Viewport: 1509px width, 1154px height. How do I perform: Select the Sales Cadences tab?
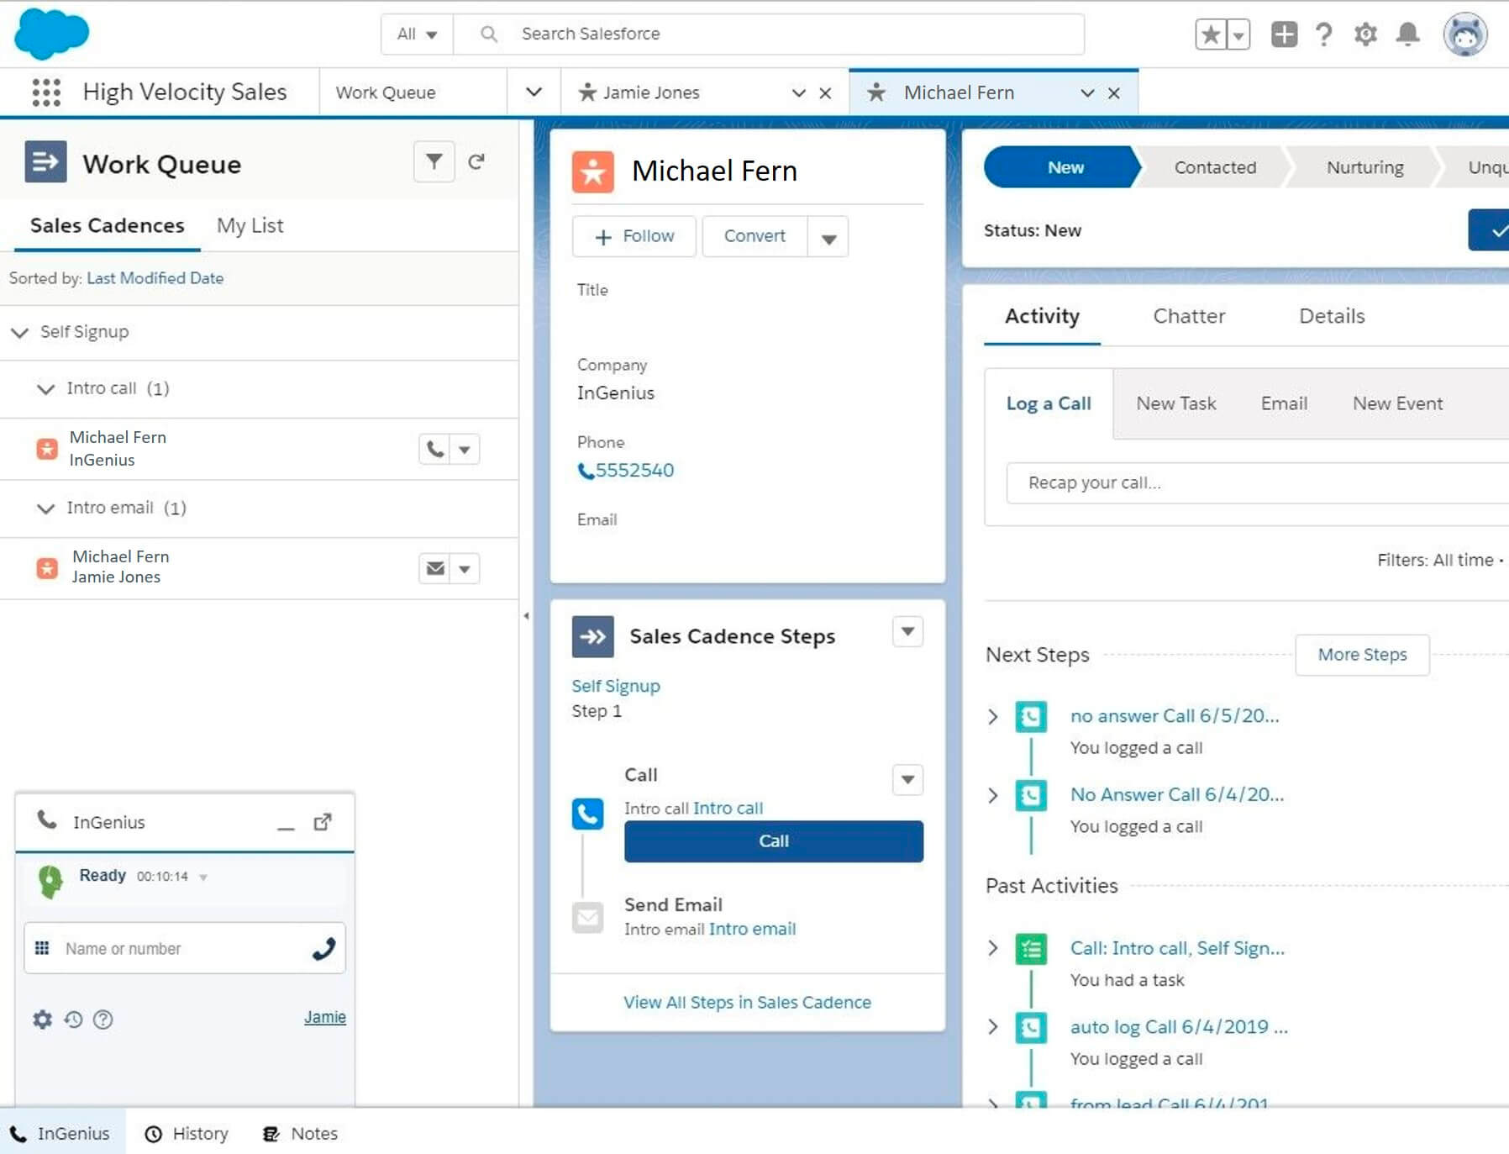(107, 225)
